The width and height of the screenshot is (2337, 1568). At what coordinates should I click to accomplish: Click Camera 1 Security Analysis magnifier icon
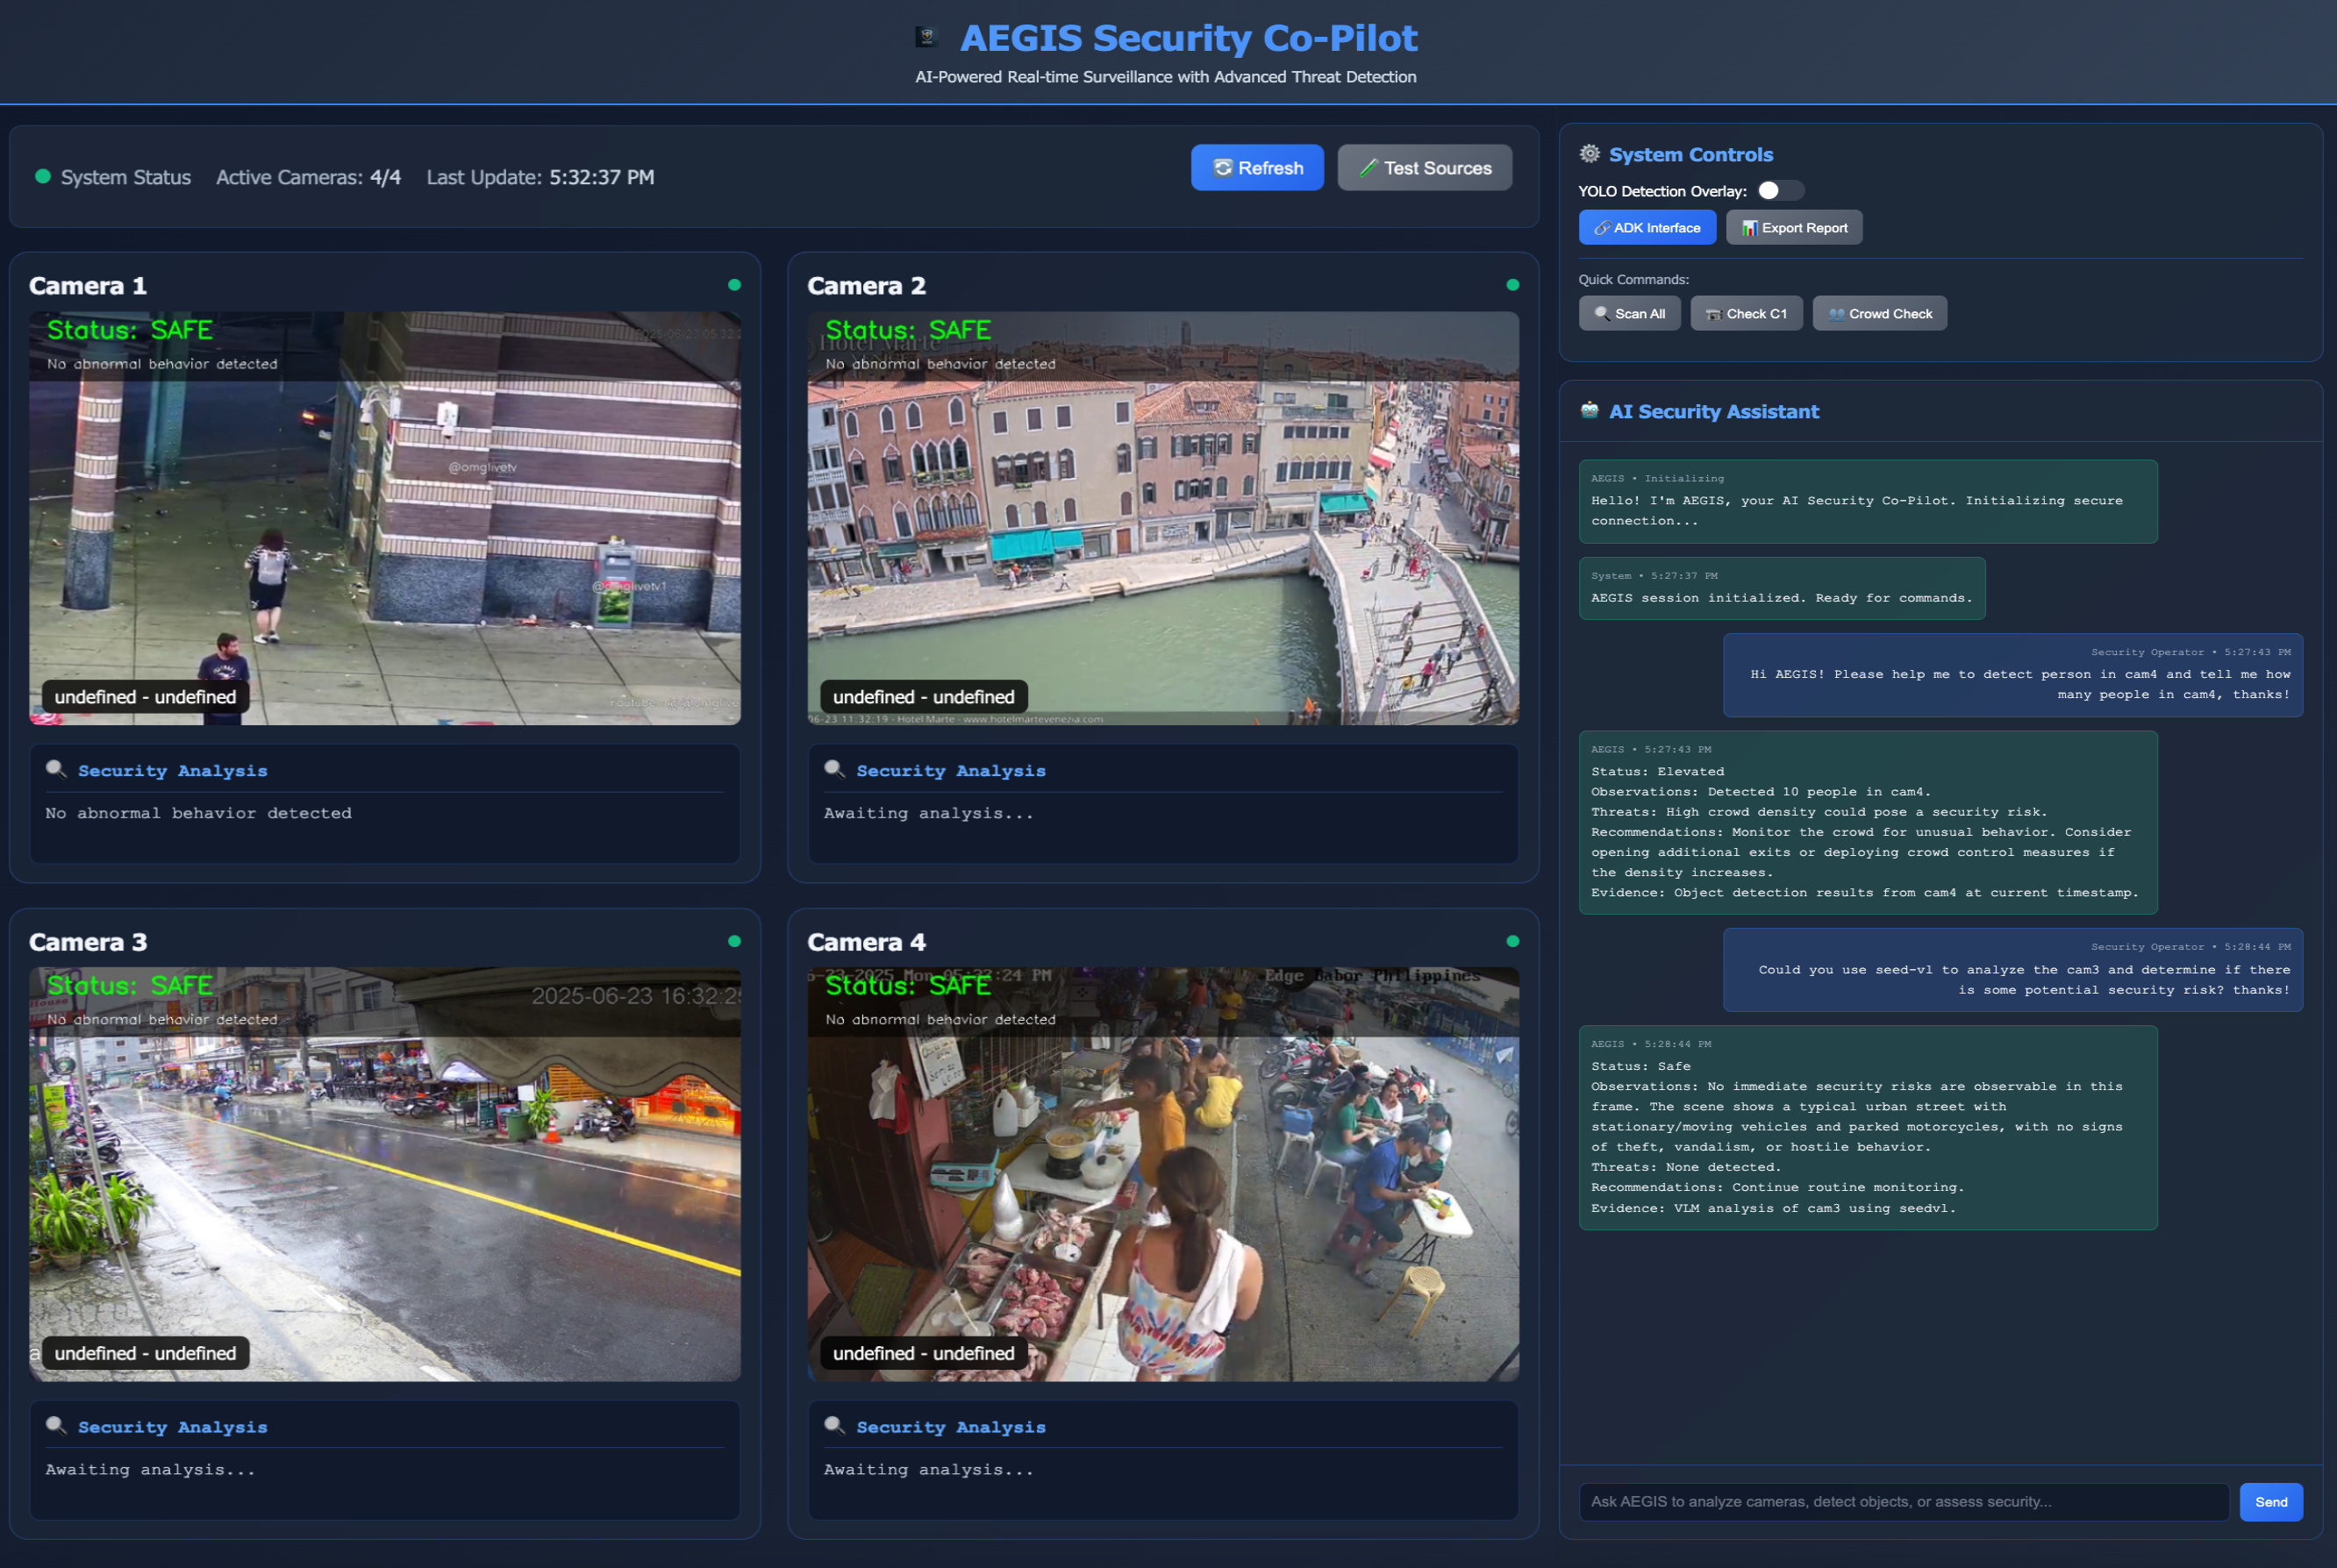click(56, 769)
